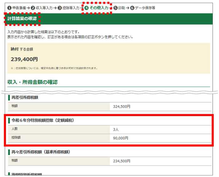This screenshot has height=177, width=219.
Task: Select the 収入等入力 step label
Action: [44, 8]
